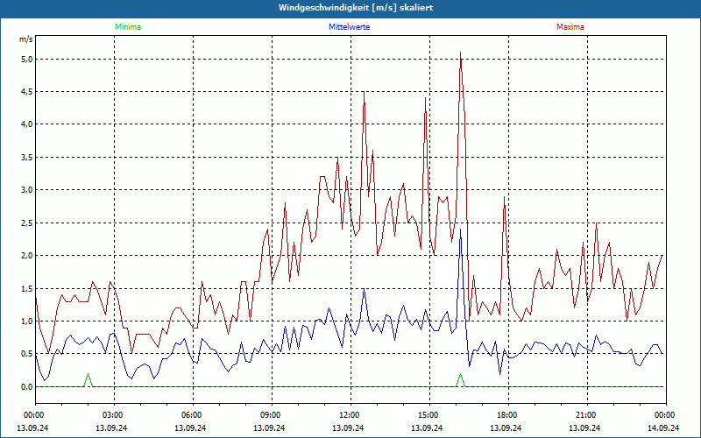Click the 2,5 y-axis value
701x438 pixels.
27,223
